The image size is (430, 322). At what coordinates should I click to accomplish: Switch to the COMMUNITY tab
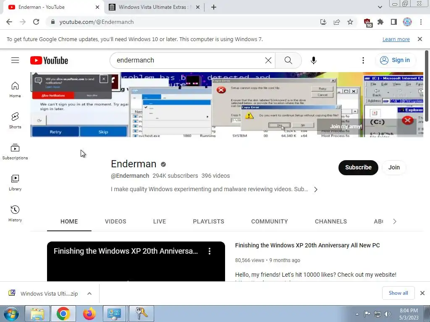pos(270,221)
